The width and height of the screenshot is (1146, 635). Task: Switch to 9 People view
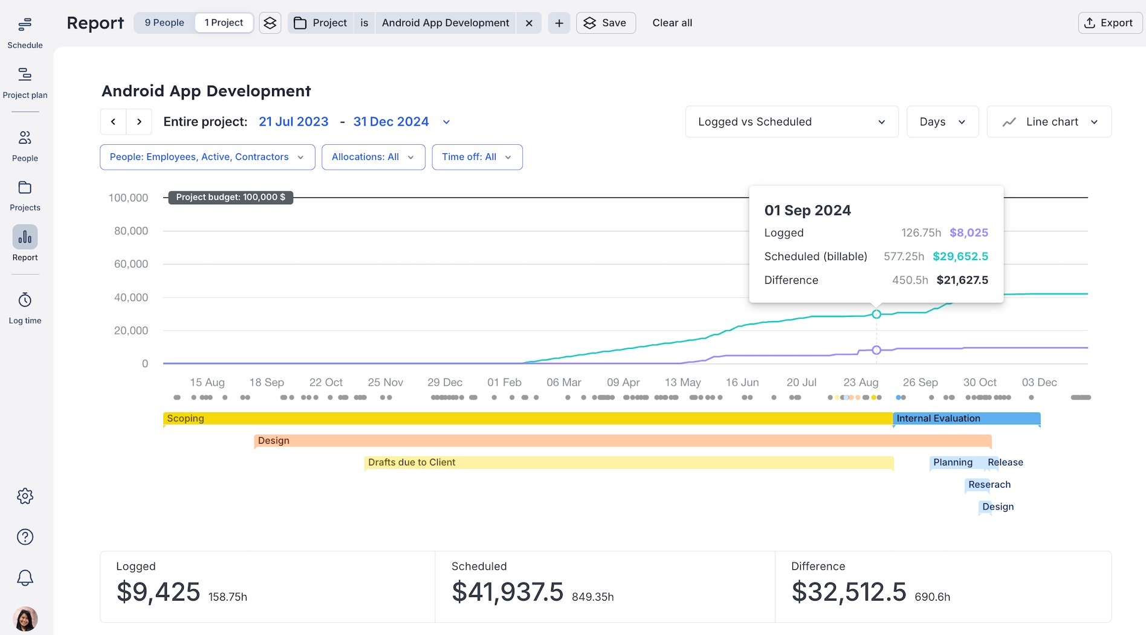(x=164, y=23)
